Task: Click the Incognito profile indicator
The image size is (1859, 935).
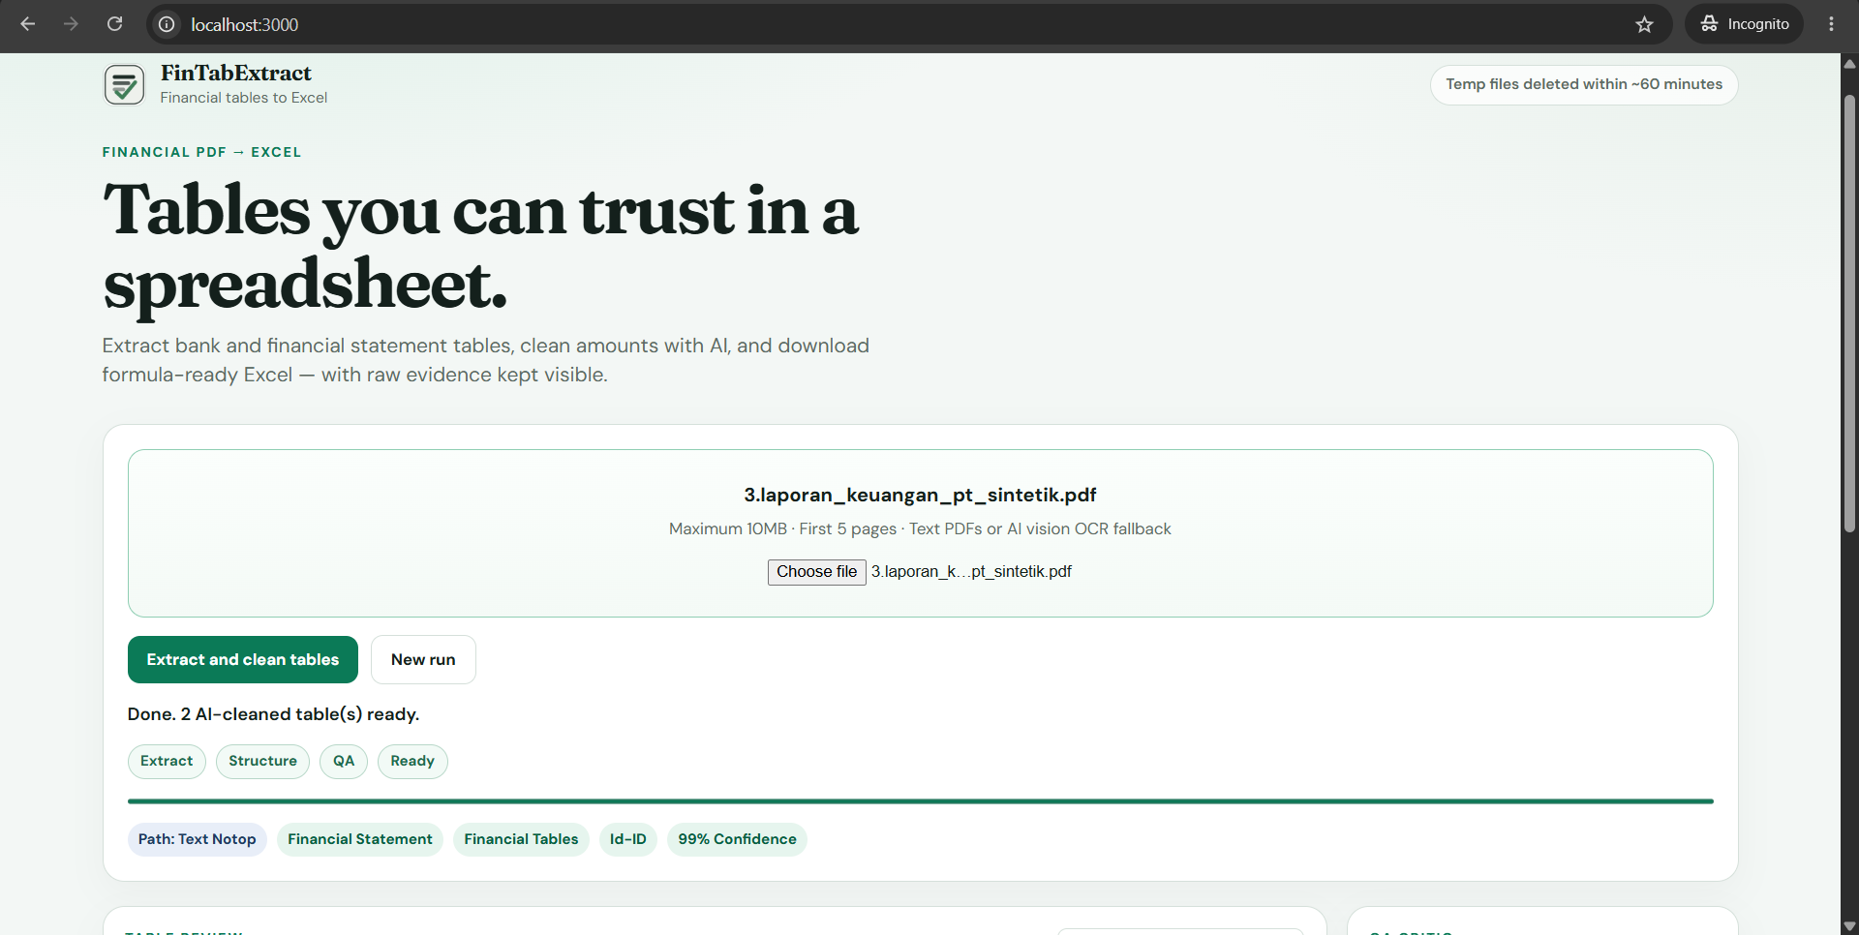Action: 1745,24
